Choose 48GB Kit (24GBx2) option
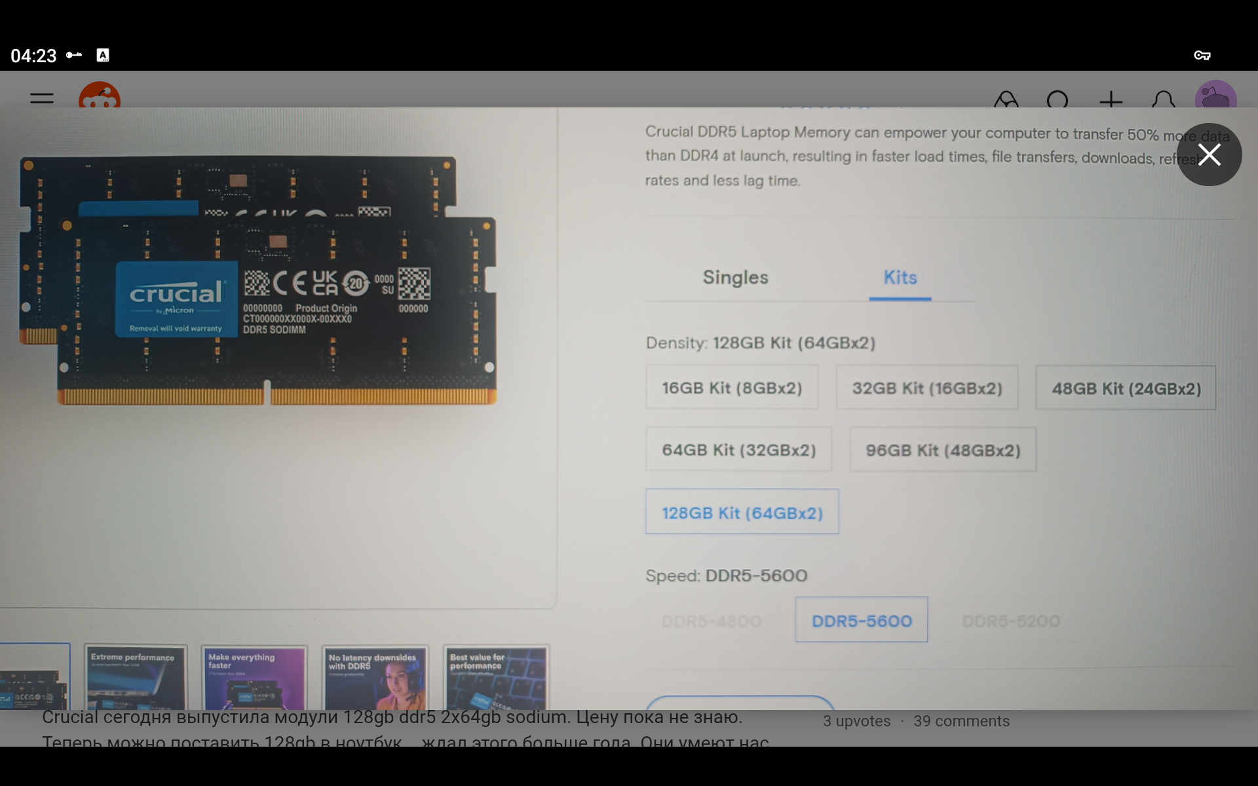1258x786 pixels. coord(1126,388)
